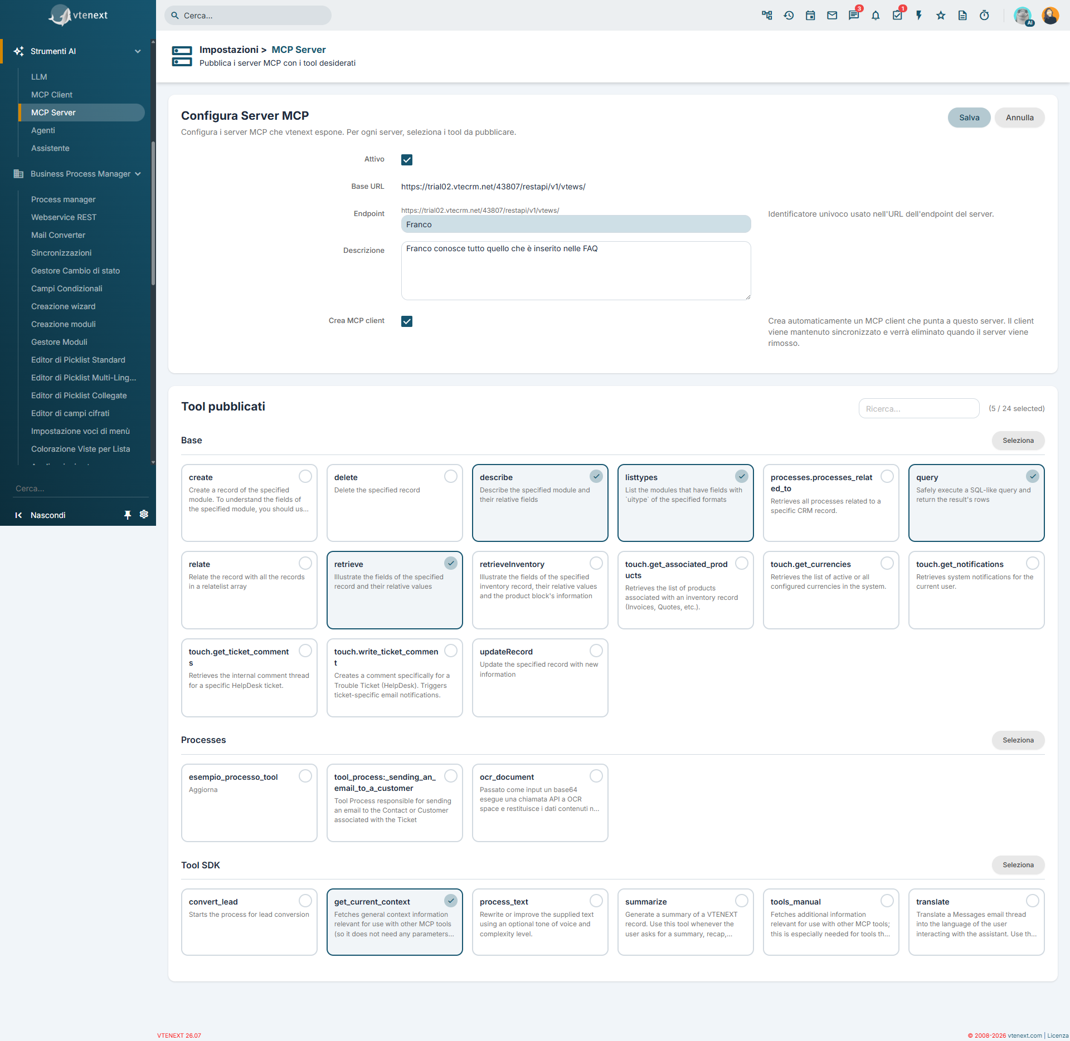The image size is (1070, 1041).
Task: Open the notifications bell icon
Action: tap(876, 16)
